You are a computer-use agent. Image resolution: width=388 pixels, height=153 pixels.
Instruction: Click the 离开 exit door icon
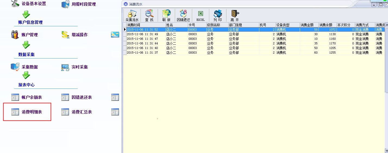point(235,15)
